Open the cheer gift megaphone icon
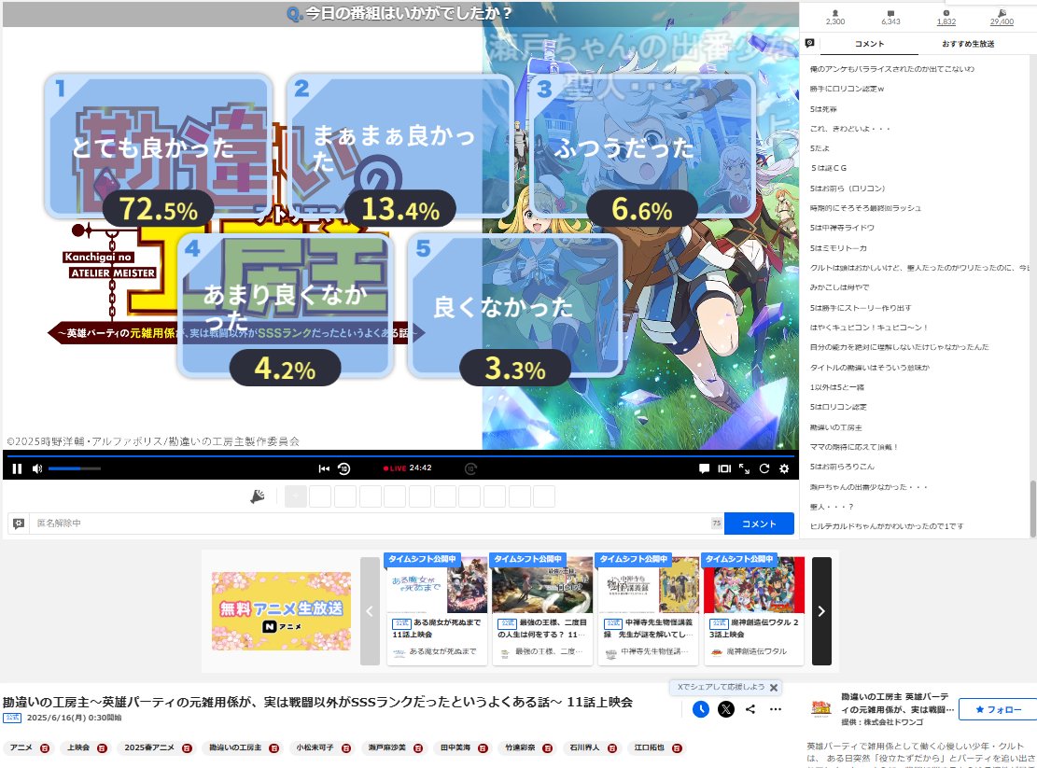Image resolution: width=1037 pixels, height=768 pixels. (x=258, y=496)
